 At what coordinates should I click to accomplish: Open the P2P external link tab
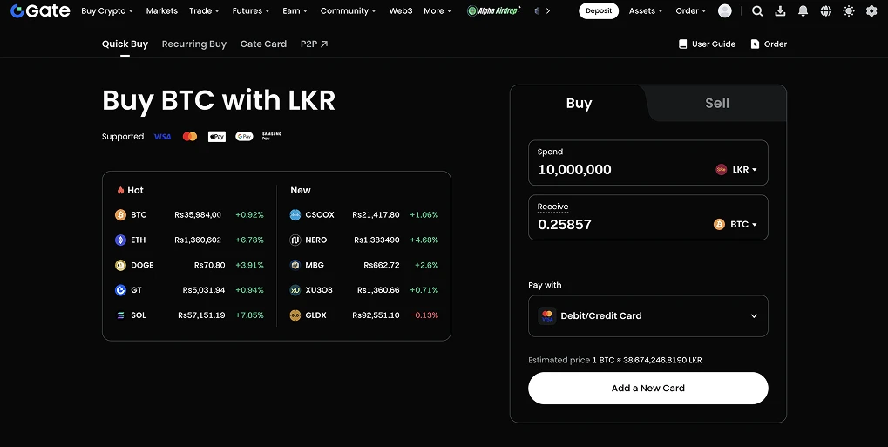(x=315, y=44)
